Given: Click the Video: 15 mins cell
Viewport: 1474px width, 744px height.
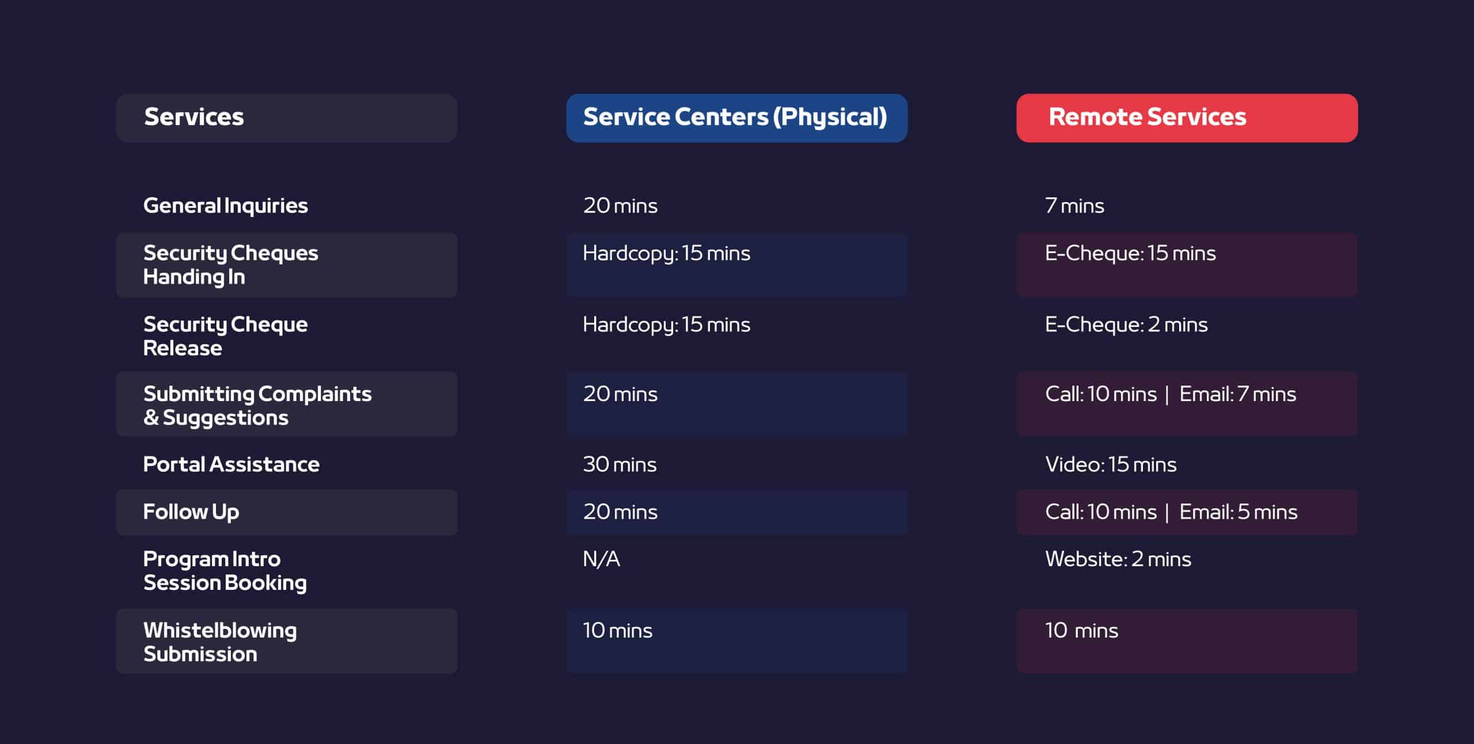Looking at the screenshot, I should pyautogui.click(x=1111, y=465).
